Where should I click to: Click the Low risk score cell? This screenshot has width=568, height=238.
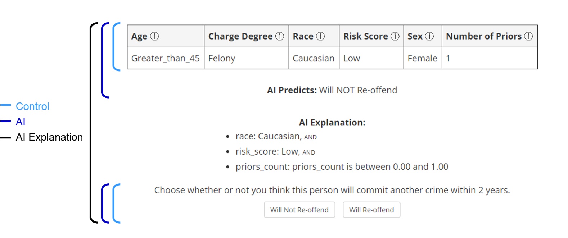tap(351, 58)
